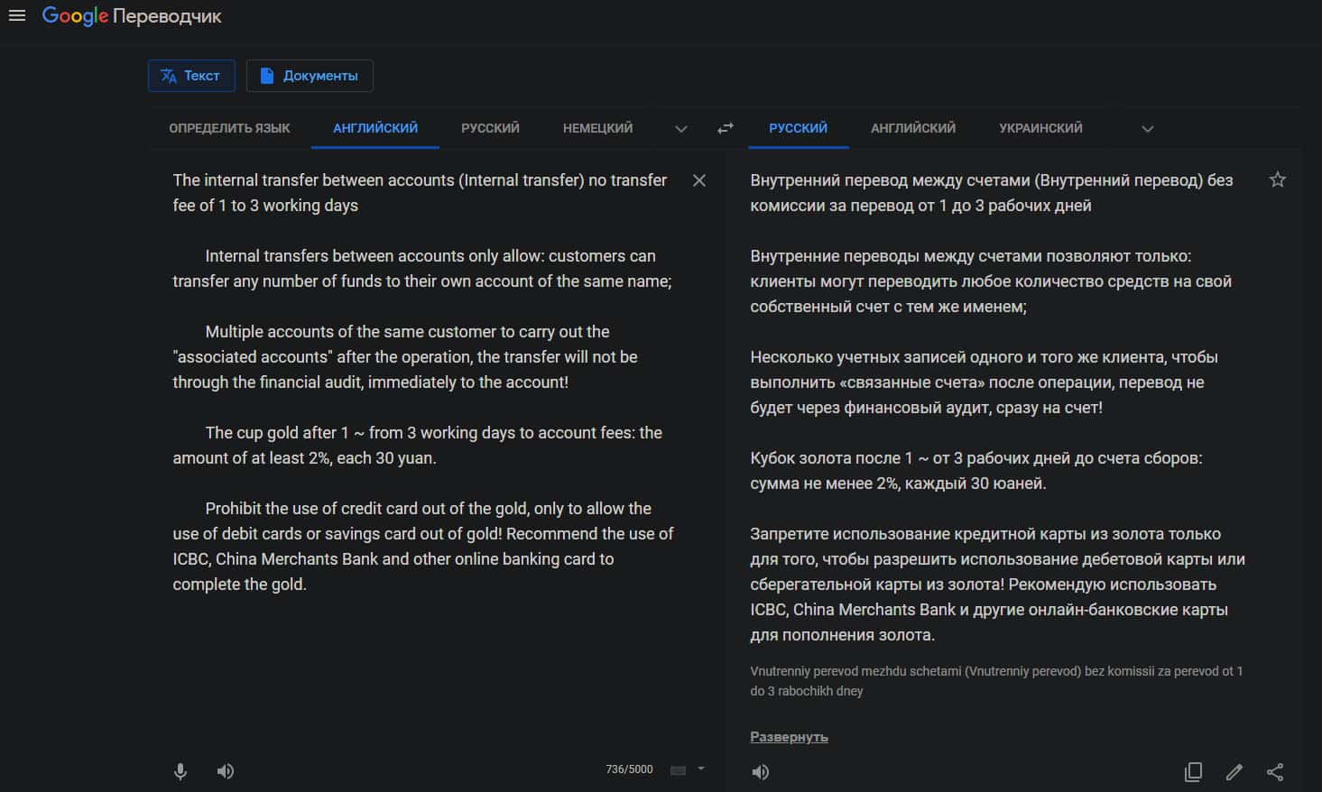Viewport: 1322px width, 792px height.
Task: Share the translation
Action: [x=1275, y=772]
